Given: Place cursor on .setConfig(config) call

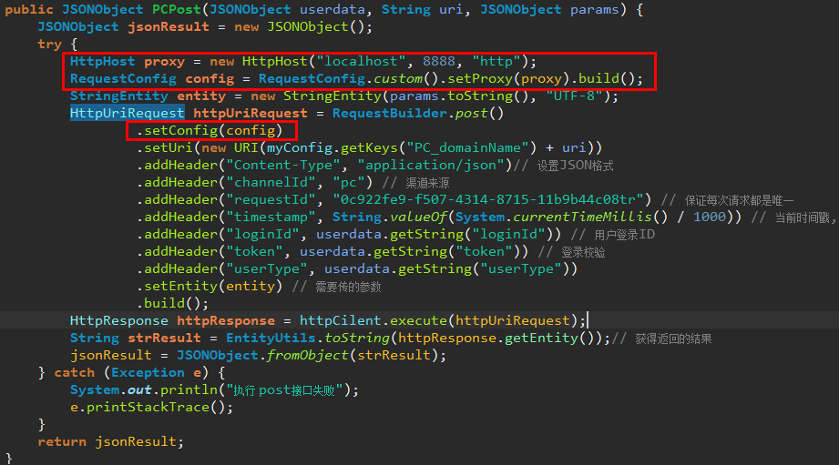Looking at the screenshot, I should click(x=210, y=130).
